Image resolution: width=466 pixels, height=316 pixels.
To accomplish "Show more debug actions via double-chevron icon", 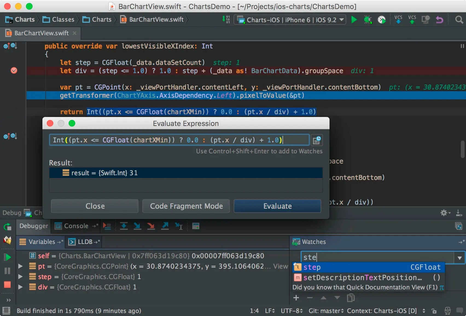I will (x=8, y=300).
